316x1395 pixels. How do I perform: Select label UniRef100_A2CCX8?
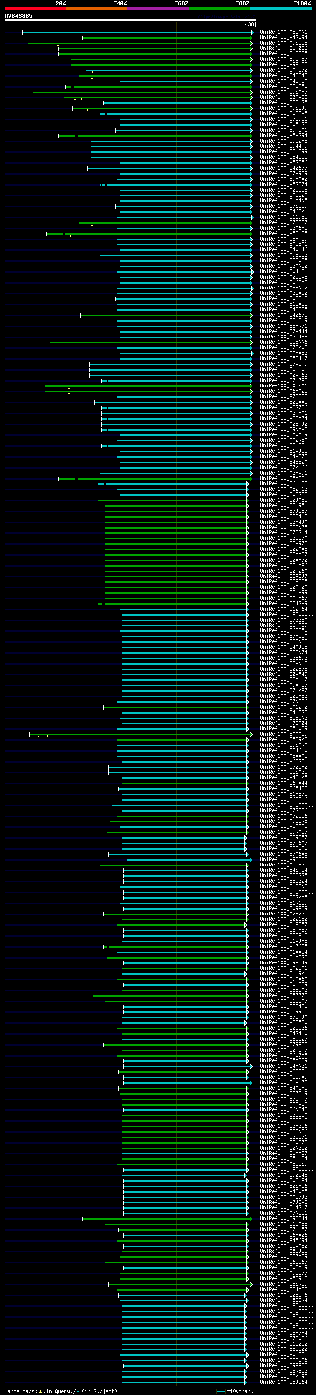point(283,277)
